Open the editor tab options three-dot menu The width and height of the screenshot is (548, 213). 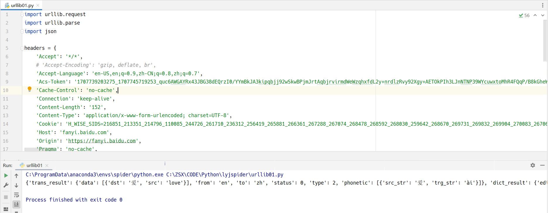point(543,5)
